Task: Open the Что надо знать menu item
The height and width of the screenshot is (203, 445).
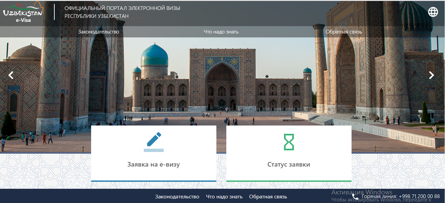Action: coord(221,32)
